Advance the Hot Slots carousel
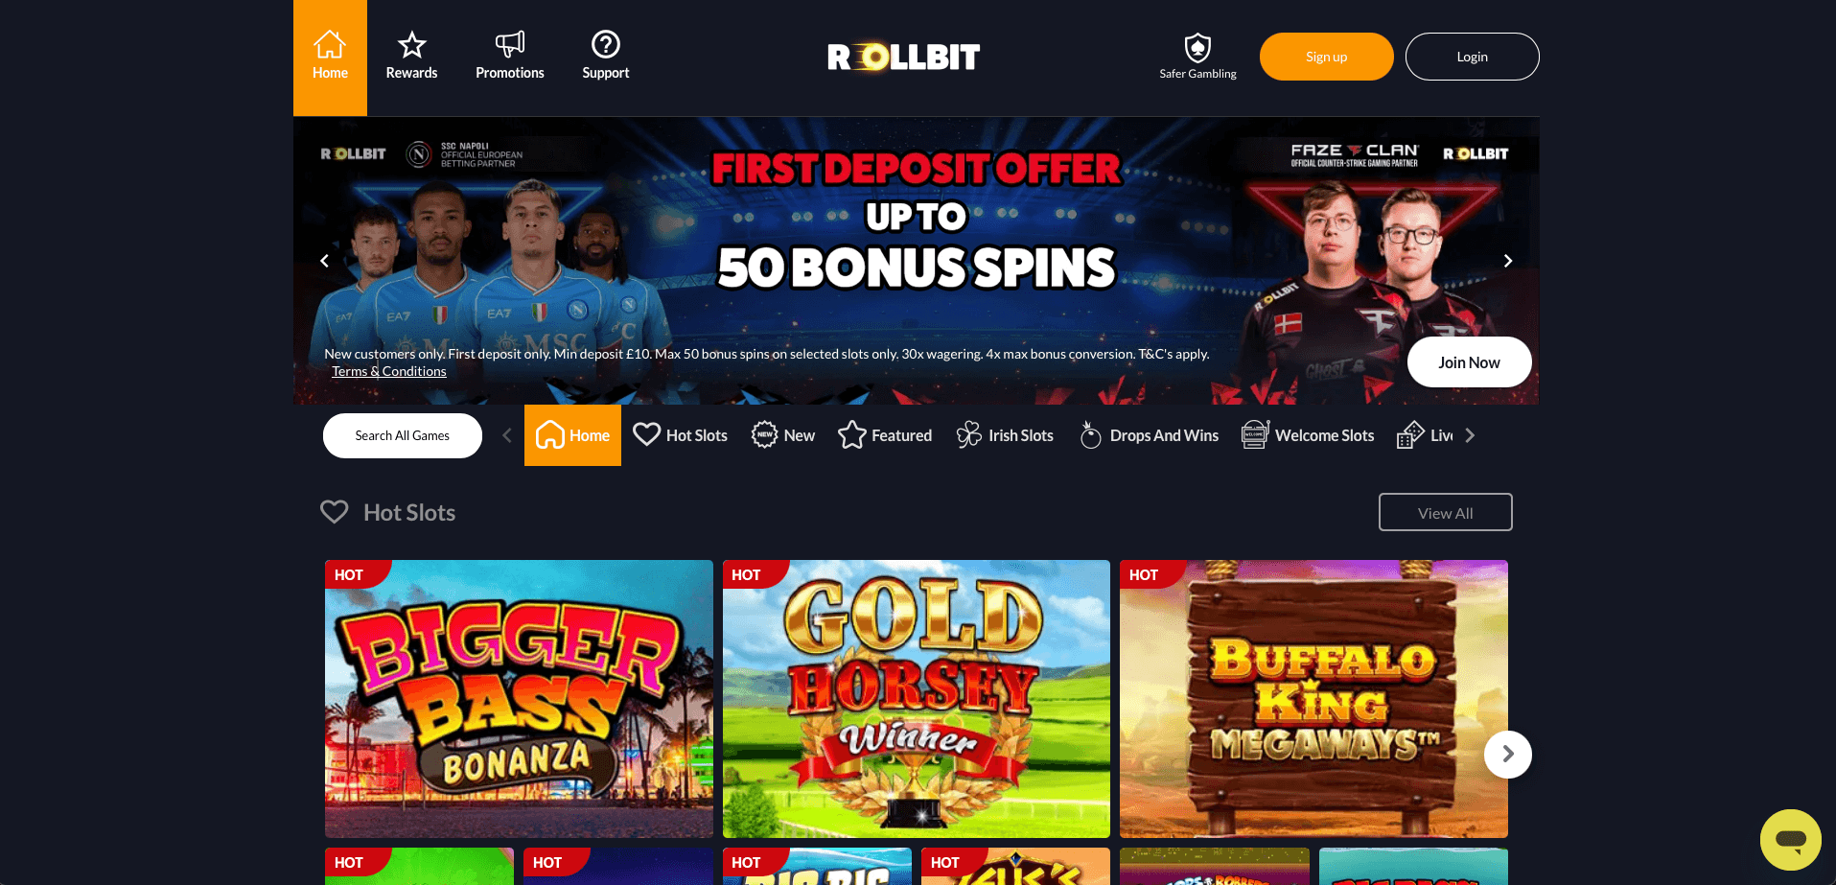 point(1507,755)
